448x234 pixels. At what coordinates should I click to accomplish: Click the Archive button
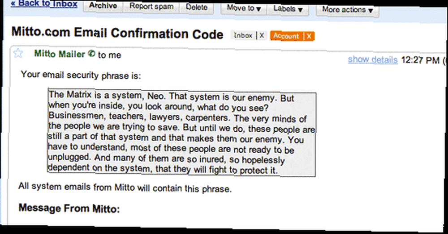[103, 6]
